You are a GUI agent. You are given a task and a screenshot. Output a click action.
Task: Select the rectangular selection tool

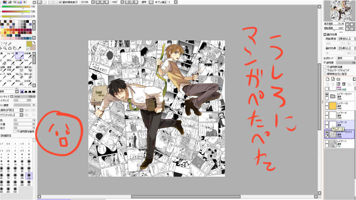point(1,43)
